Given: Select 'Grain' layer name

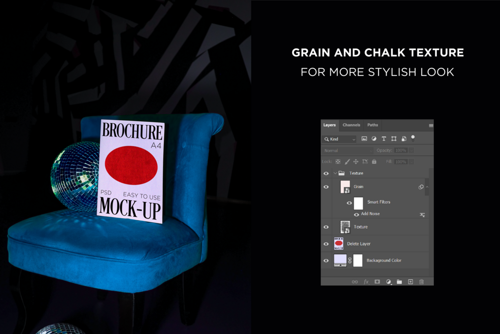Looking at the screenshot, I should click(x=358, y=187).
